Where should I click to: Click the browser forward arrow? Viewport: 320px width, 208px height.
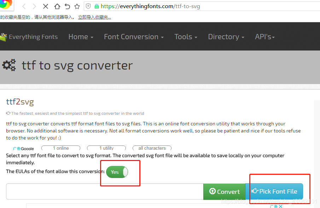[x=34, y=6]
